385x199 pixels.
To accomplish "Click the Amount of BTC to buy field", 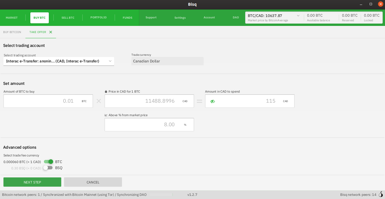I will tap(43, 101).
